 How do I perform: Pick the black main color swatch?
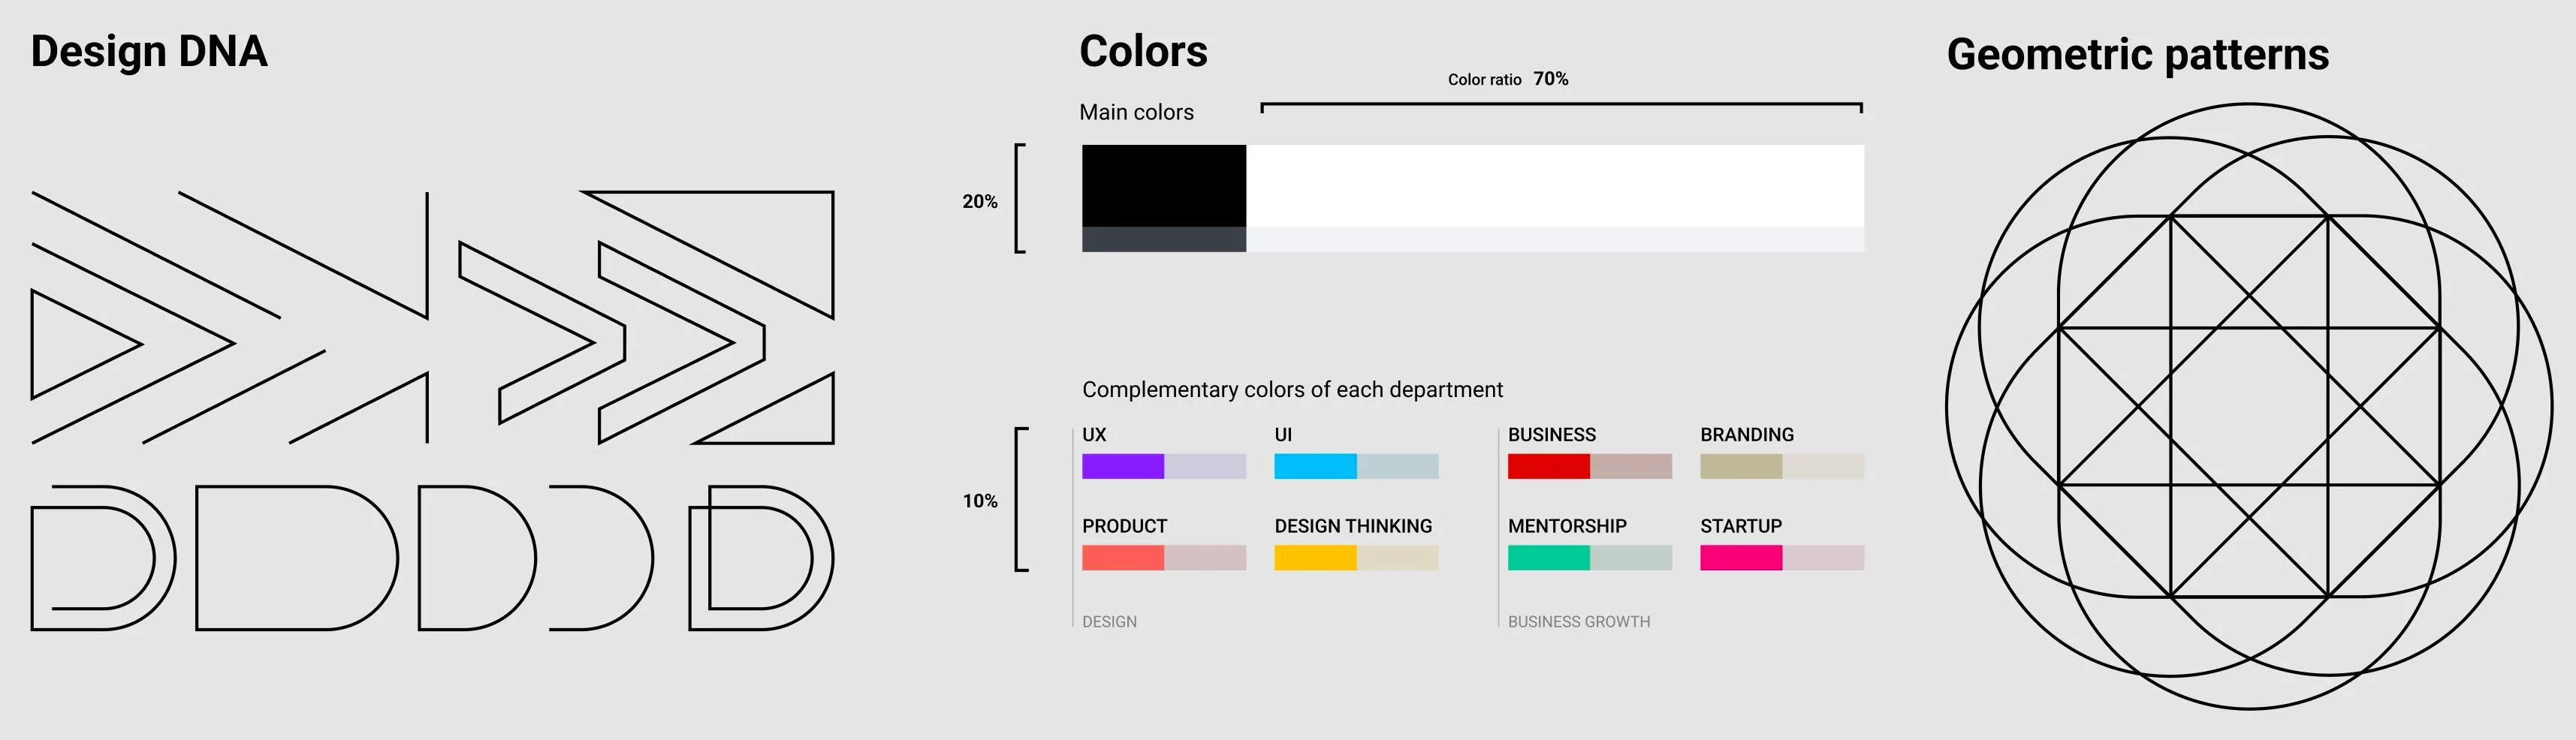tap(1164, 185)
